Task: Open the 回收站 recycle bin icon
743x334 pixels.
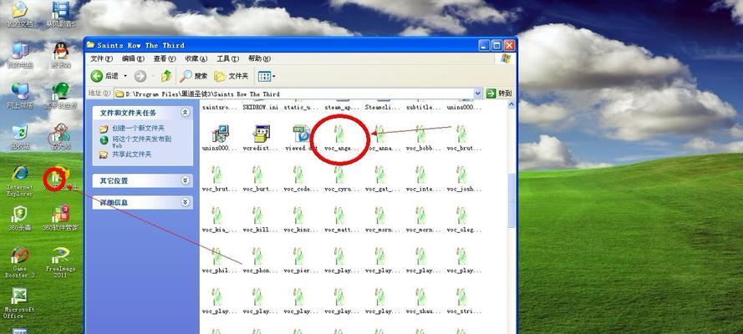Action: click(20, 132)
